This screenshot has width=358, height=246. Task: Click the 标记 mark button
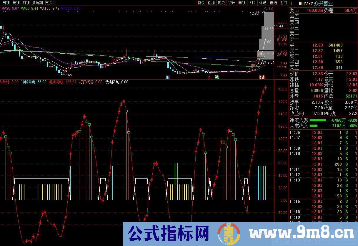coord(262,3)
